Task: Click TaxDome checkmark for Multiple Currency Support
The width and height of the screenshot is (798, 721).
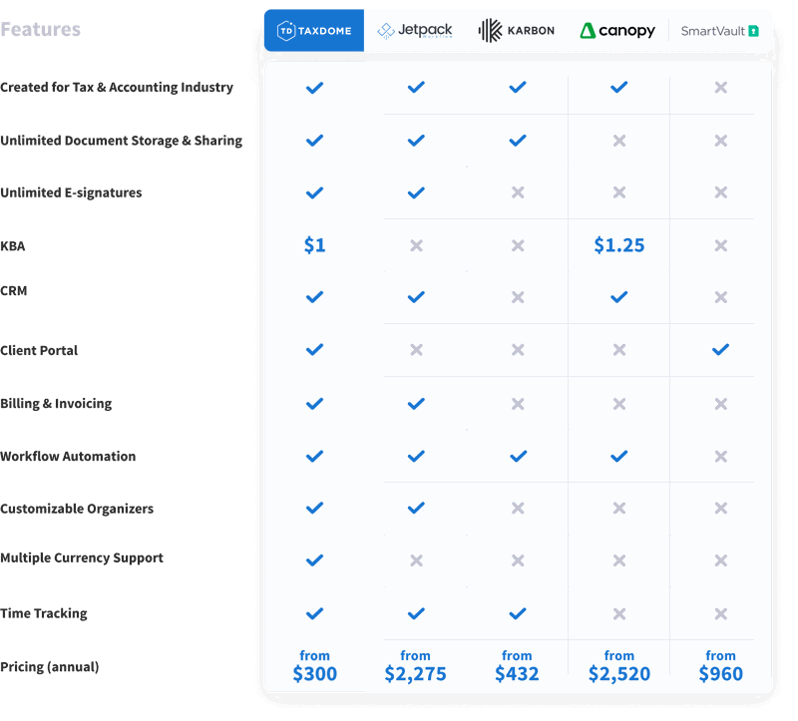Action: click(x=314, y=560)
